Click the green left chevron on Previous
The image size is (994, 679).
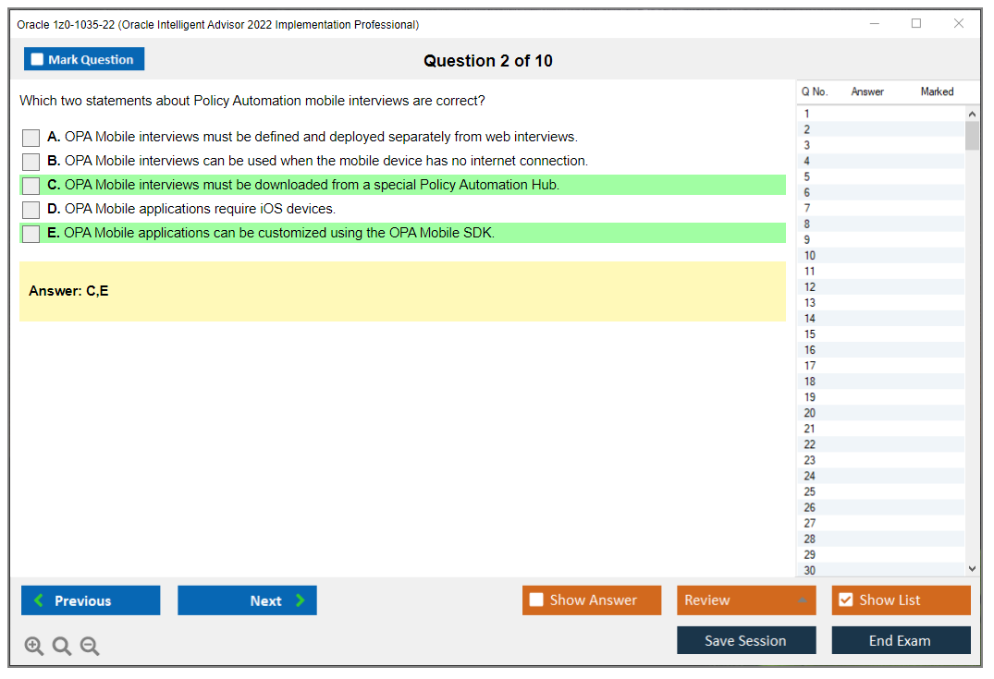point(38,600)
